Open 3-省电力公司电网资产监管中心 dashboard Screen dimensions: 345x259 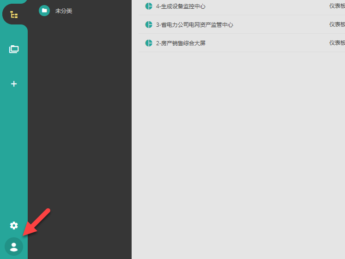coord(194,25)
